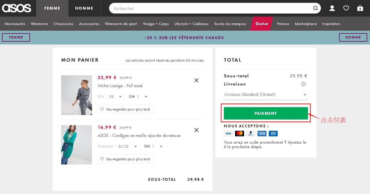Click the PayPal icon
The width and height of the screenshot is (370, 194).
point(251,134)
